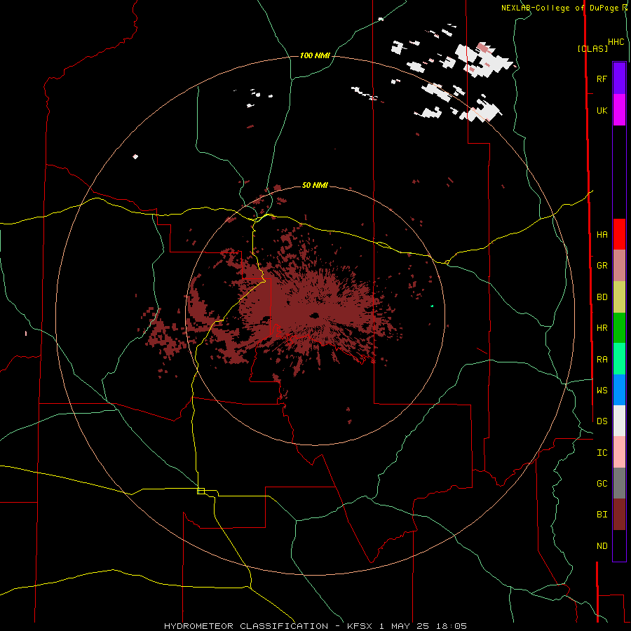
Task: Click the isolated white echo west of center
Action: coord(135,156)
